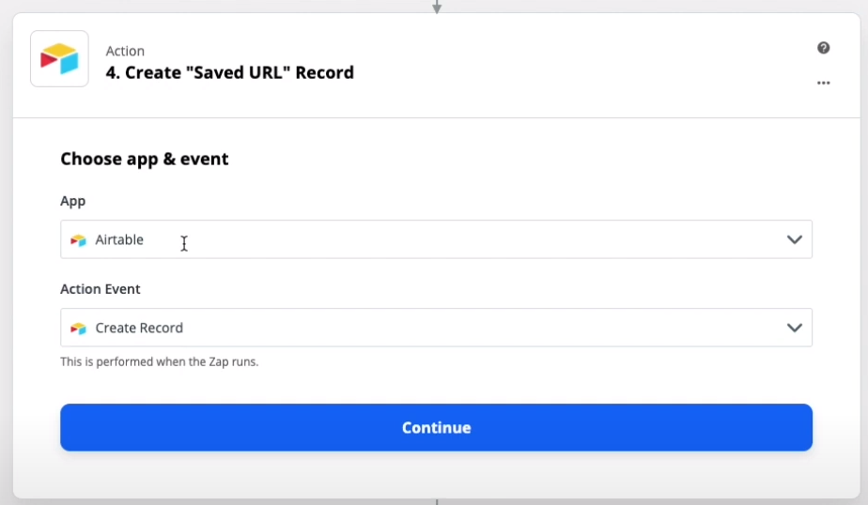
Task: Click the Choose app & event heading
Action: 145,159
